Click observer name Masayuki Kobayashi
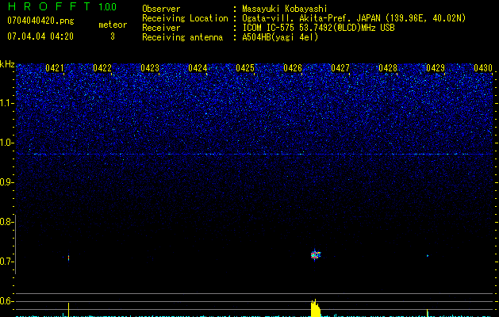This screenshot has width=499, height=317. coord(285,9)
